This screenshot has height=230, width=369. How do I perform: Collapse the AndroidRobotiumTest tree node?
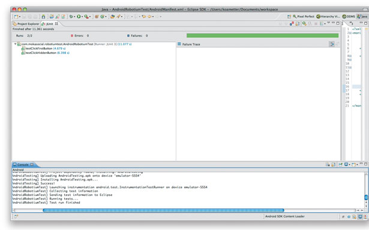pos(15,44)
